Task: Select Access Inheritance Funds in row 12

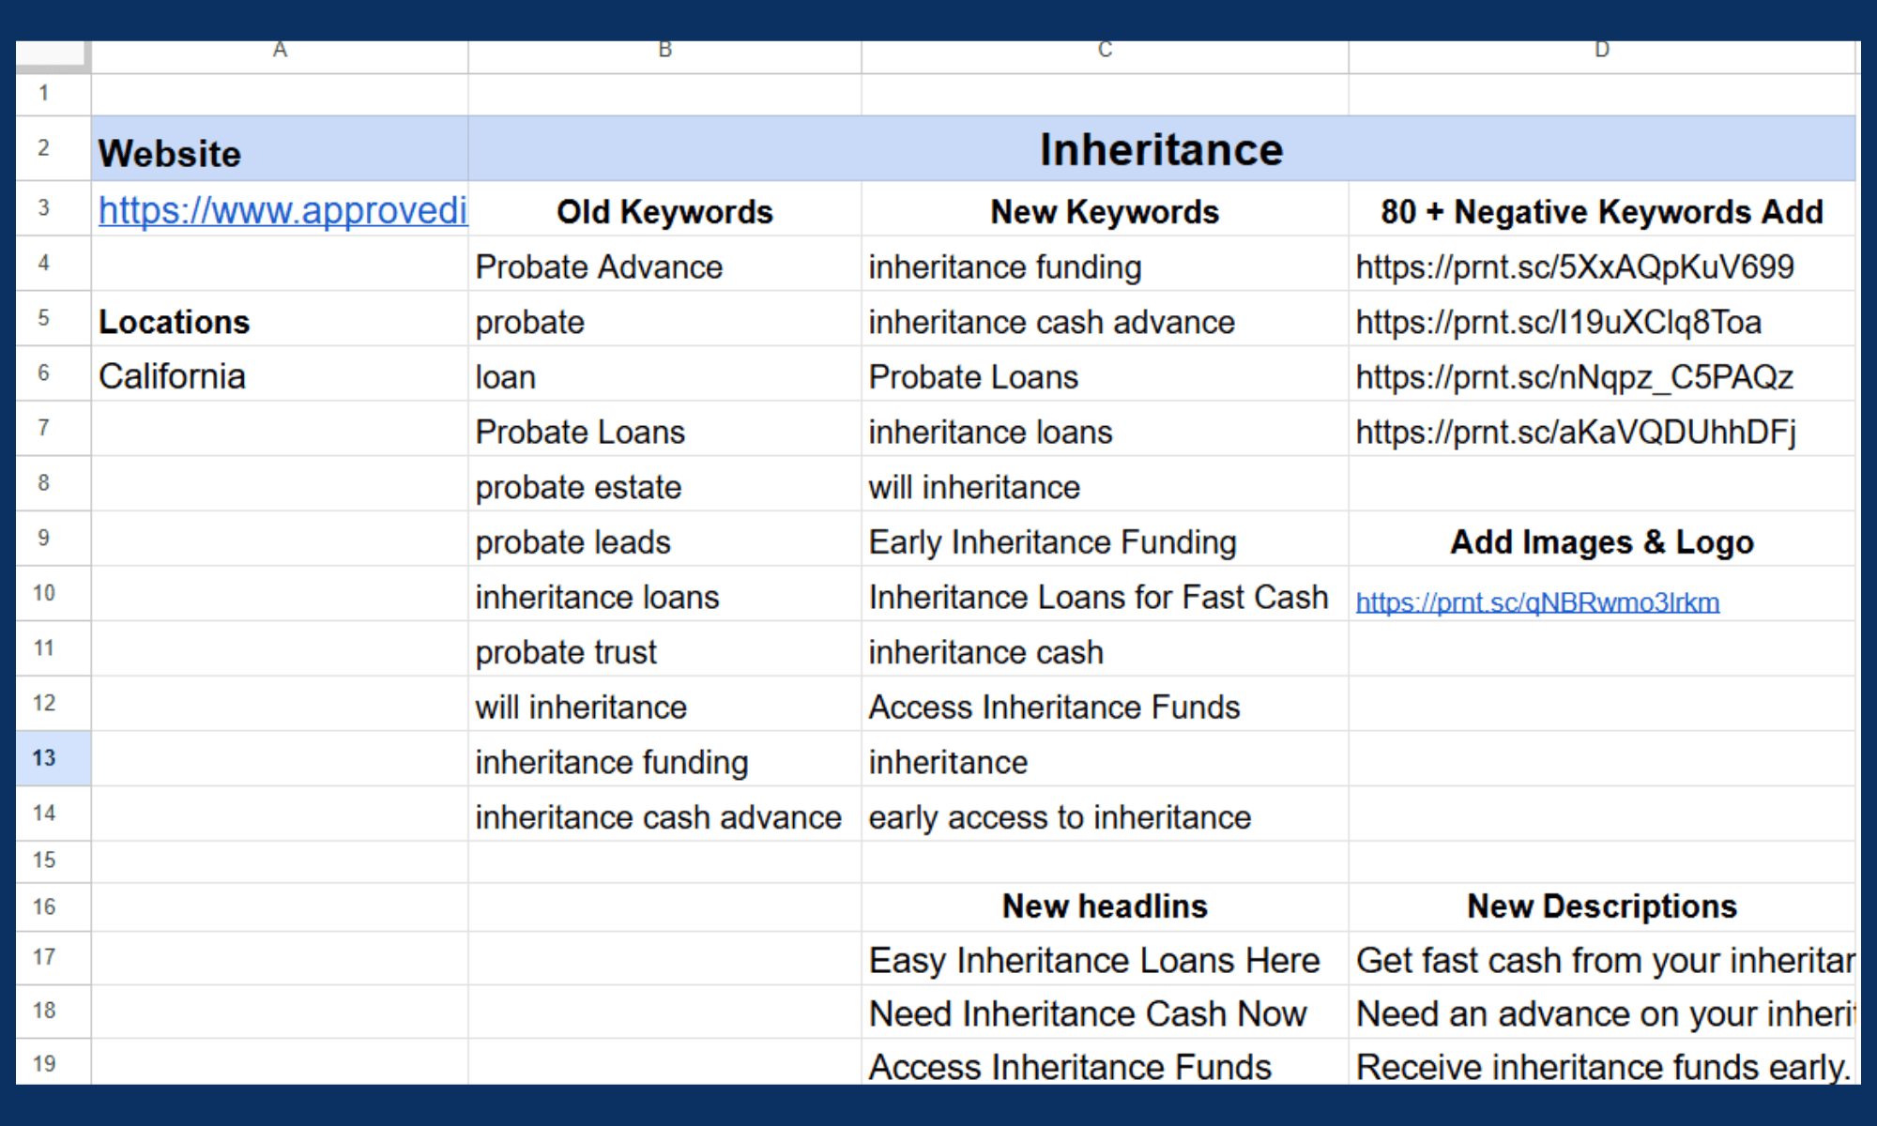Action: tap(1105, 705)
